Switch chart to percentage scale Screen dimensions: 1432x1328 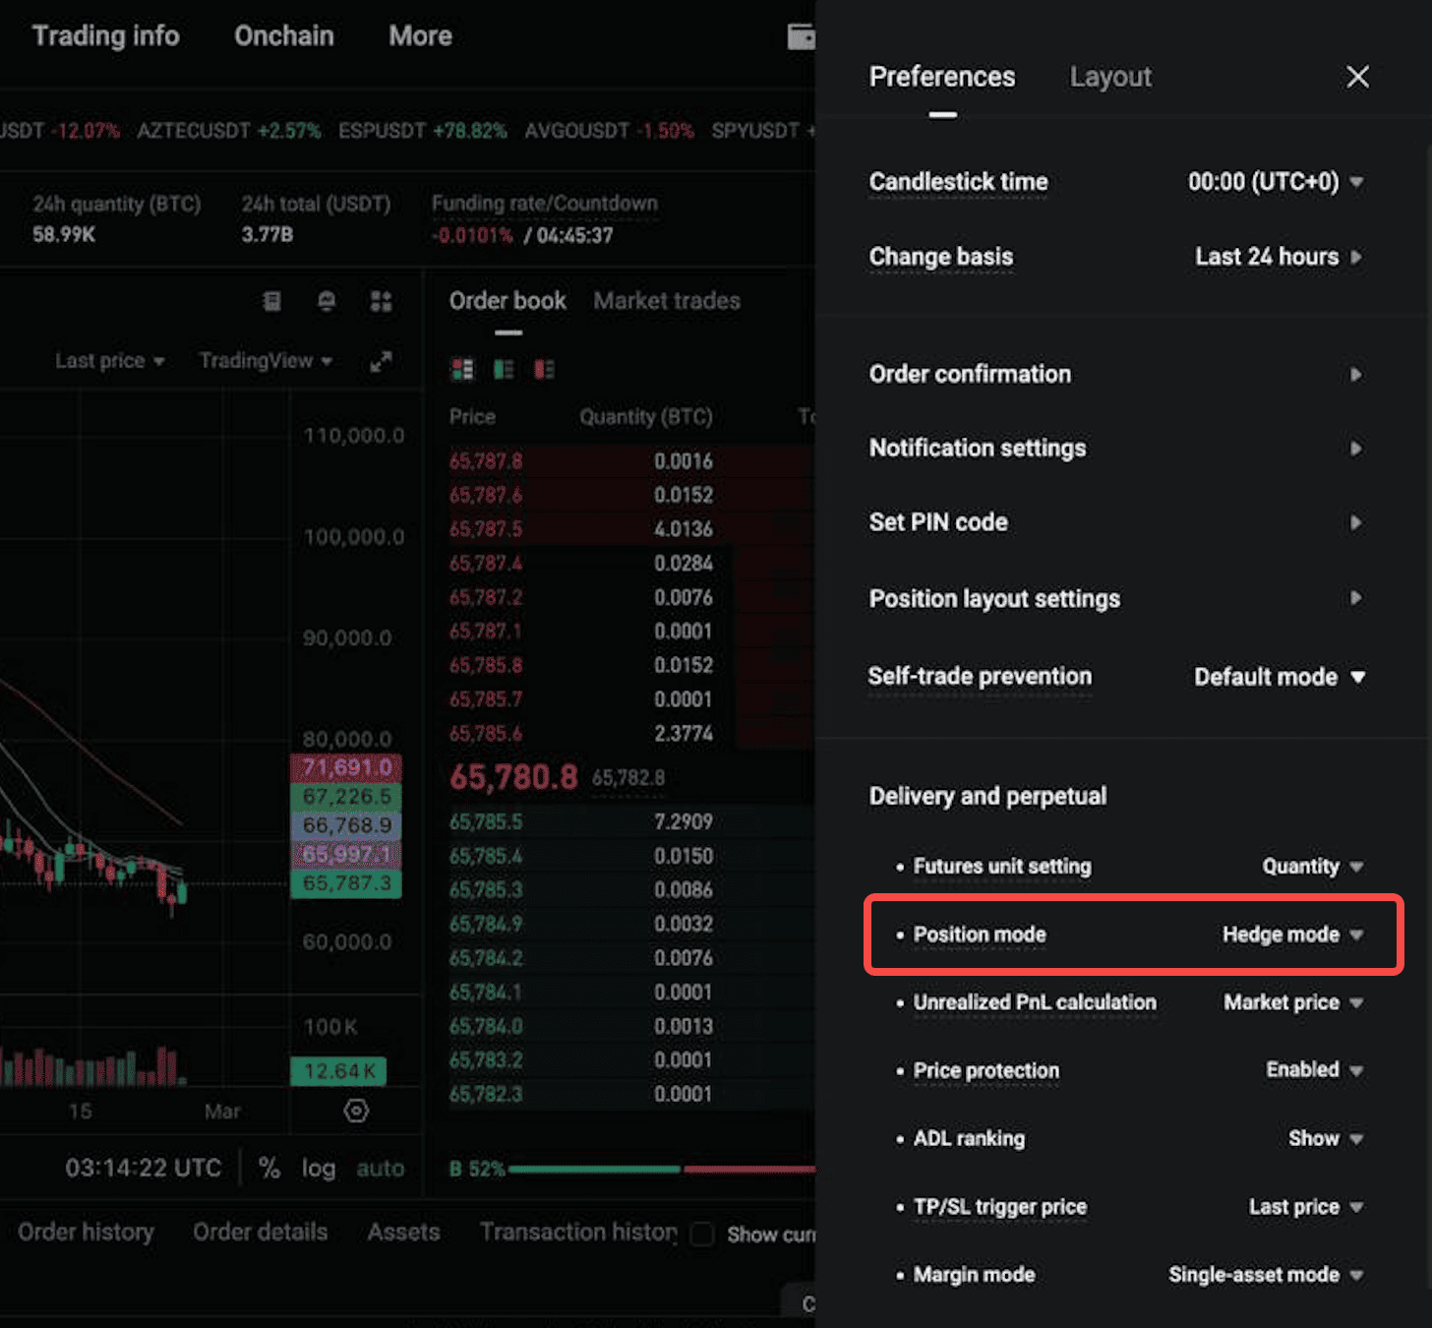click(268, 1168)
